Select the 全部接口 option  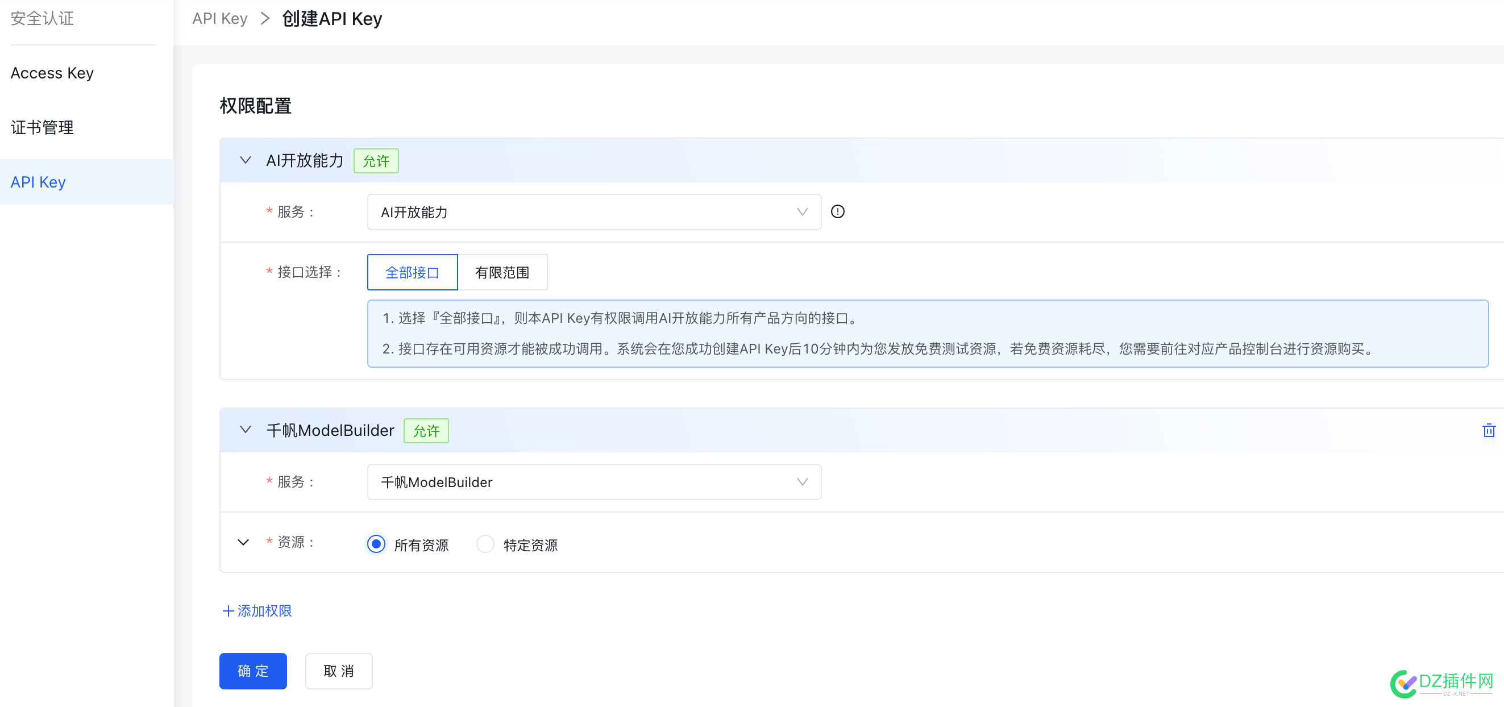coord(412,272)
